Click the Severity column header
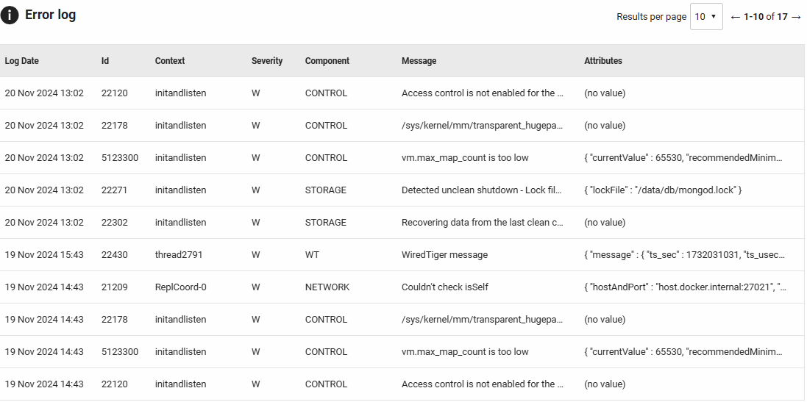The height and width of the screenshot is (402, 807). [267, 61]
